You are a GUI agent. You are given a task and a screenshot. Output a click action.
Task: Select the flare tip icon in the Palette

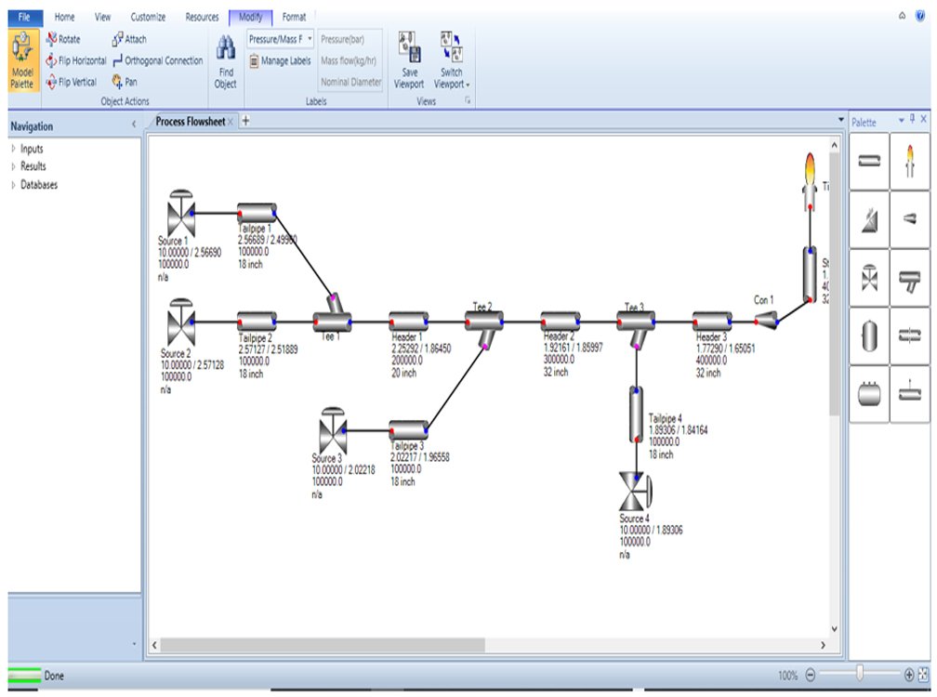909,163
